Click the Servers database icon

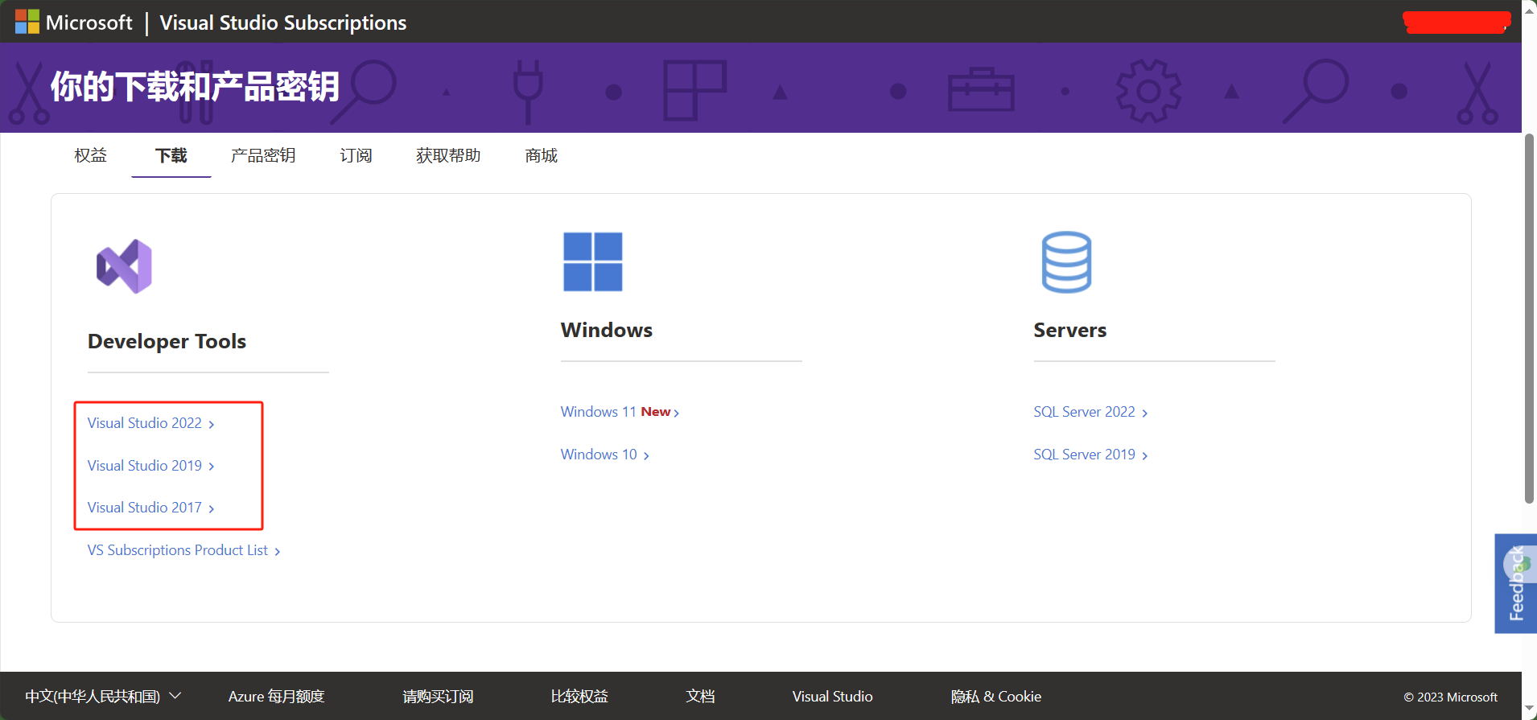(x=1066, y=262)
